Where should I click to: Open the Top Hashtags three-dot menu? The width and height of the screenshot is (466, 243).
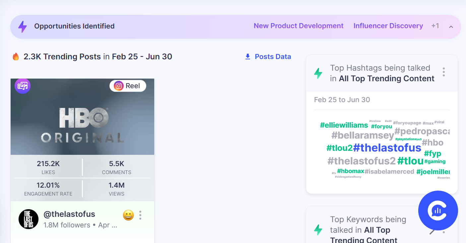(444, 72)
